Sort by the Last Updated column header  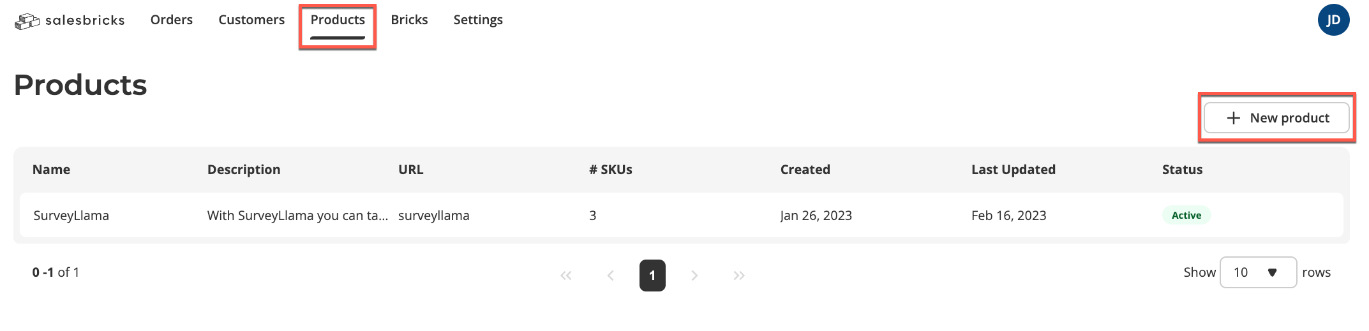(1013, 170)
